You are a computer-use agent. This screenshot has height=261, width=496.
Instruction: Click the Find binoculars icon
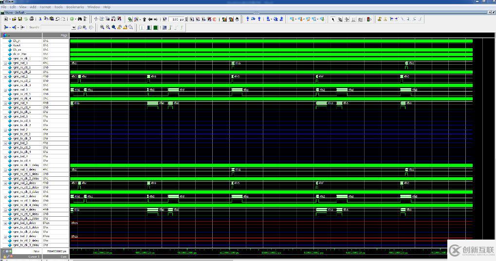(80, 19)
